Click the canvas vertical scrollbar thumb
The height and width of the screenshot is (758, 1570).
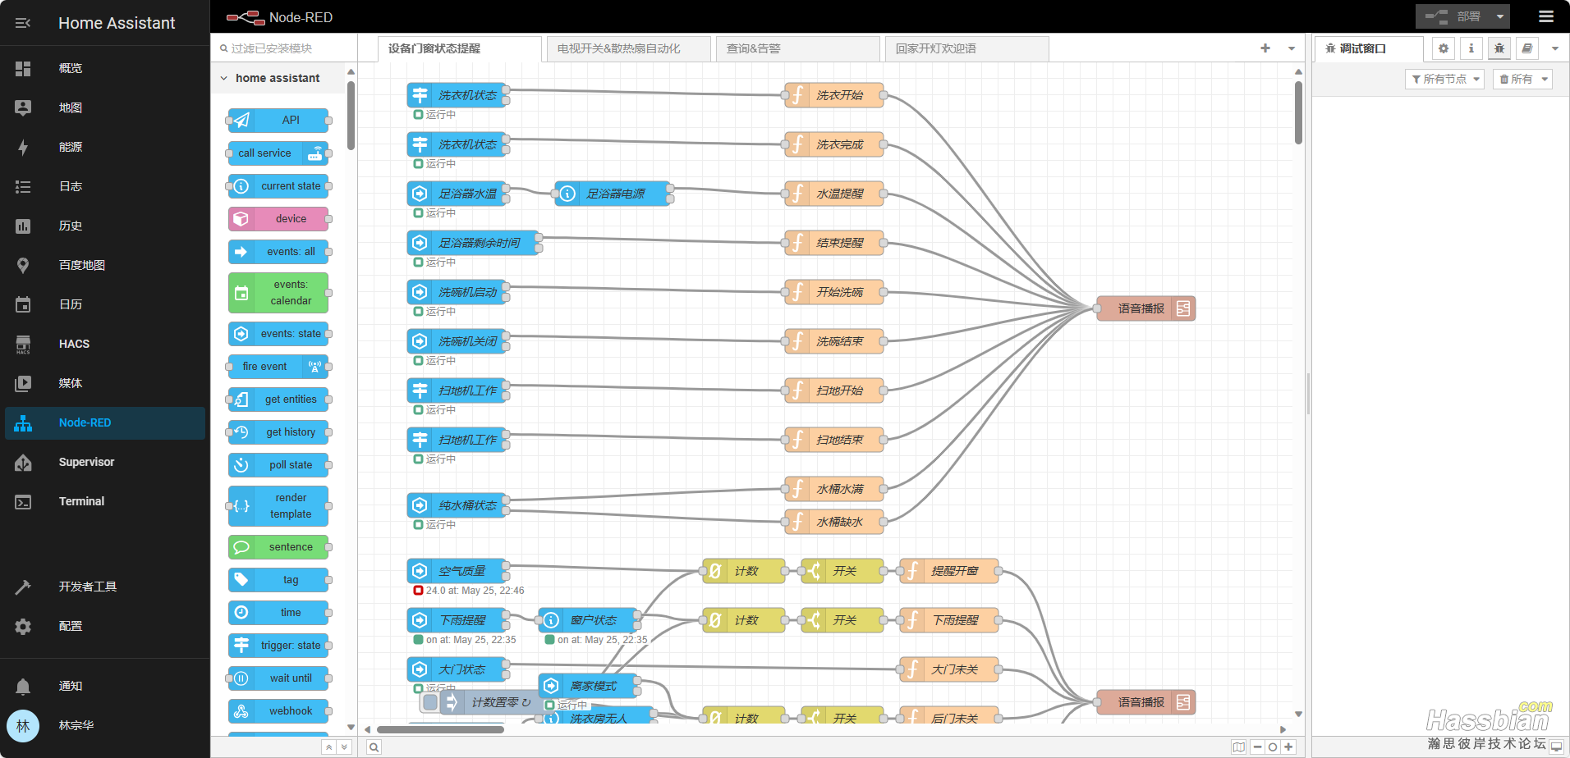pyautogui.click(x=1298, y=112)
